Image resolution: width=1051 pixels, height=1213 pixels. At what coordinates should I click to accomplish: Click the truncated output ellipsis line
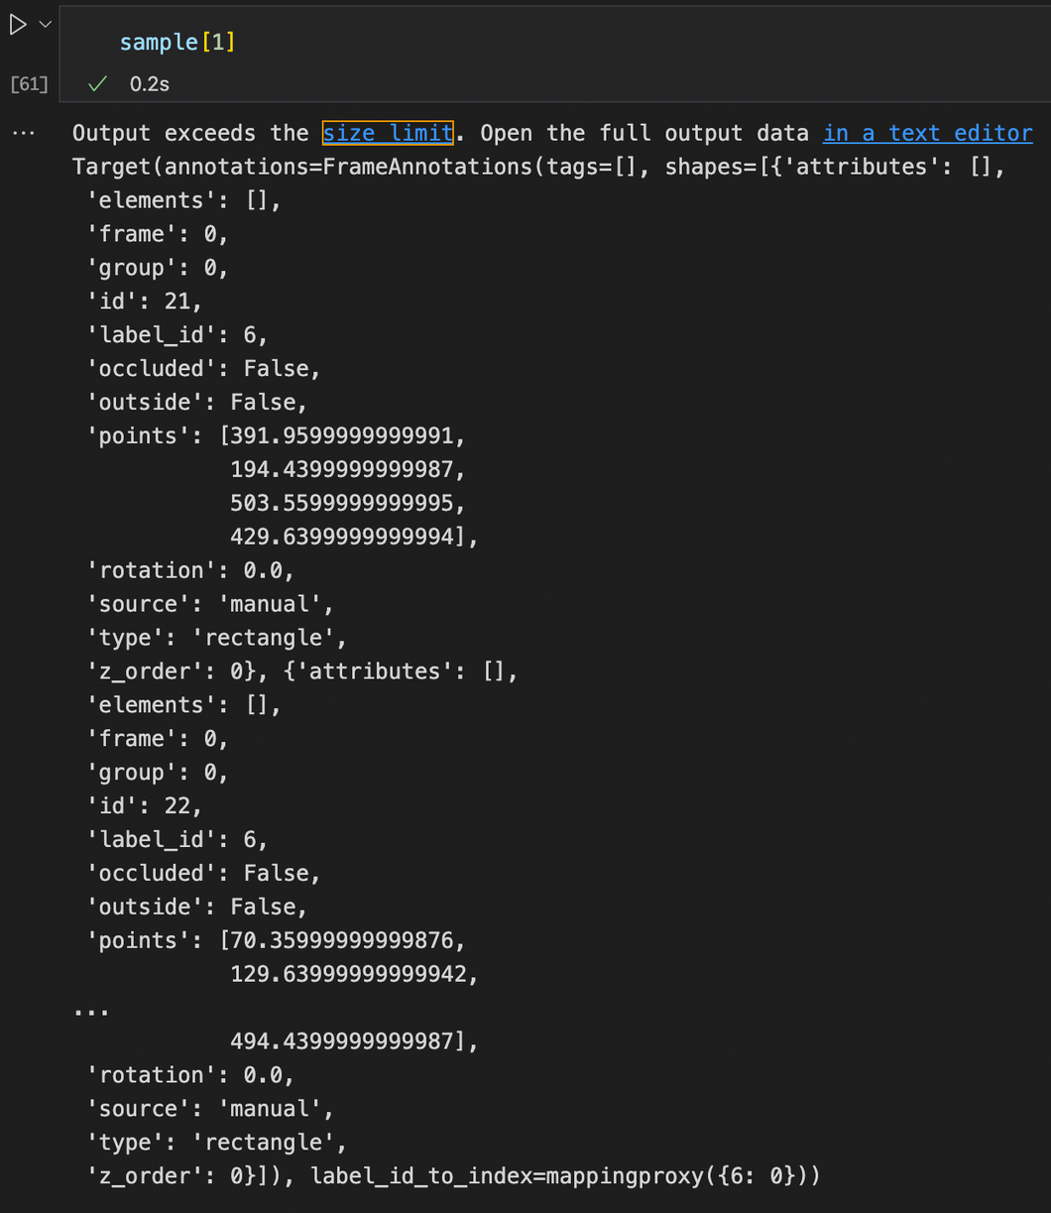[x=90, y=1010]
